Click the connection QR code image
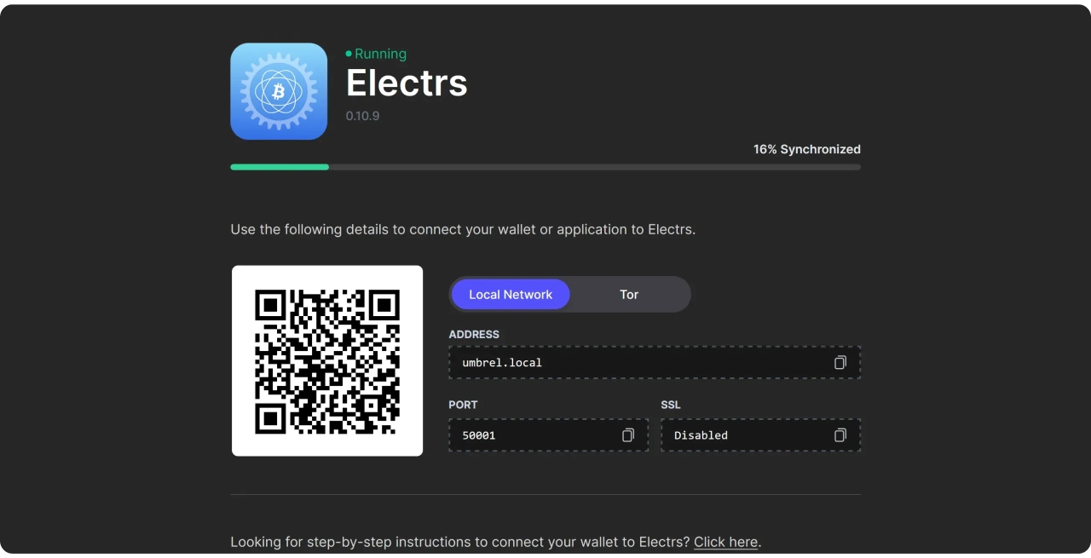Viewport: 1091px width, 558px height. point(327,360)
